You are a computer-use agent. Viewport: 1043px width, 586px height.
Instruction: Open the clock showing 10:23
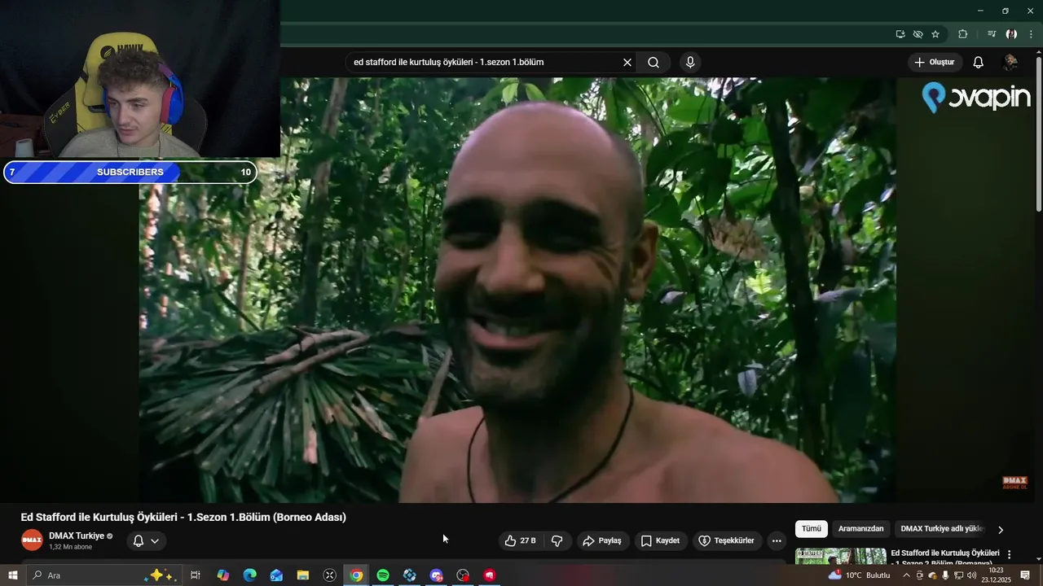996,575
